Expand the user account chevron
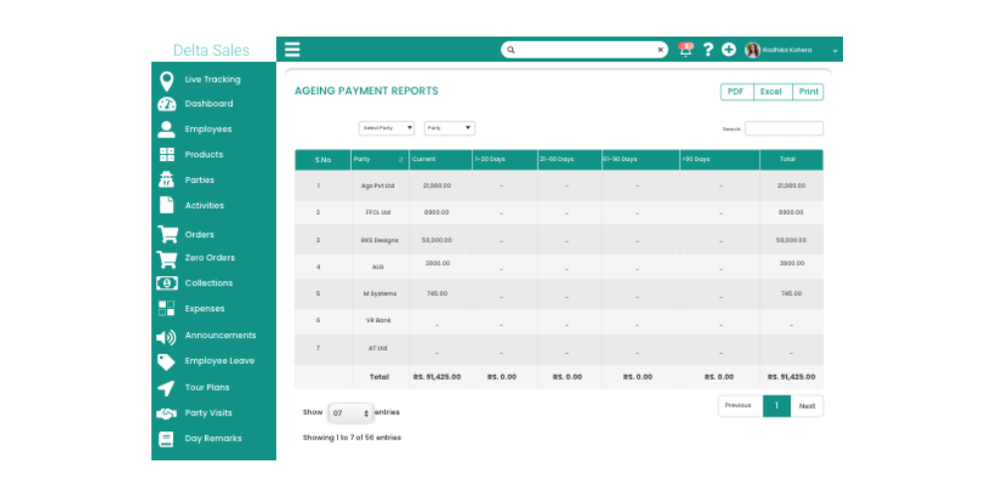Screen dimensions: 994x497 click(x=835, y=51)
